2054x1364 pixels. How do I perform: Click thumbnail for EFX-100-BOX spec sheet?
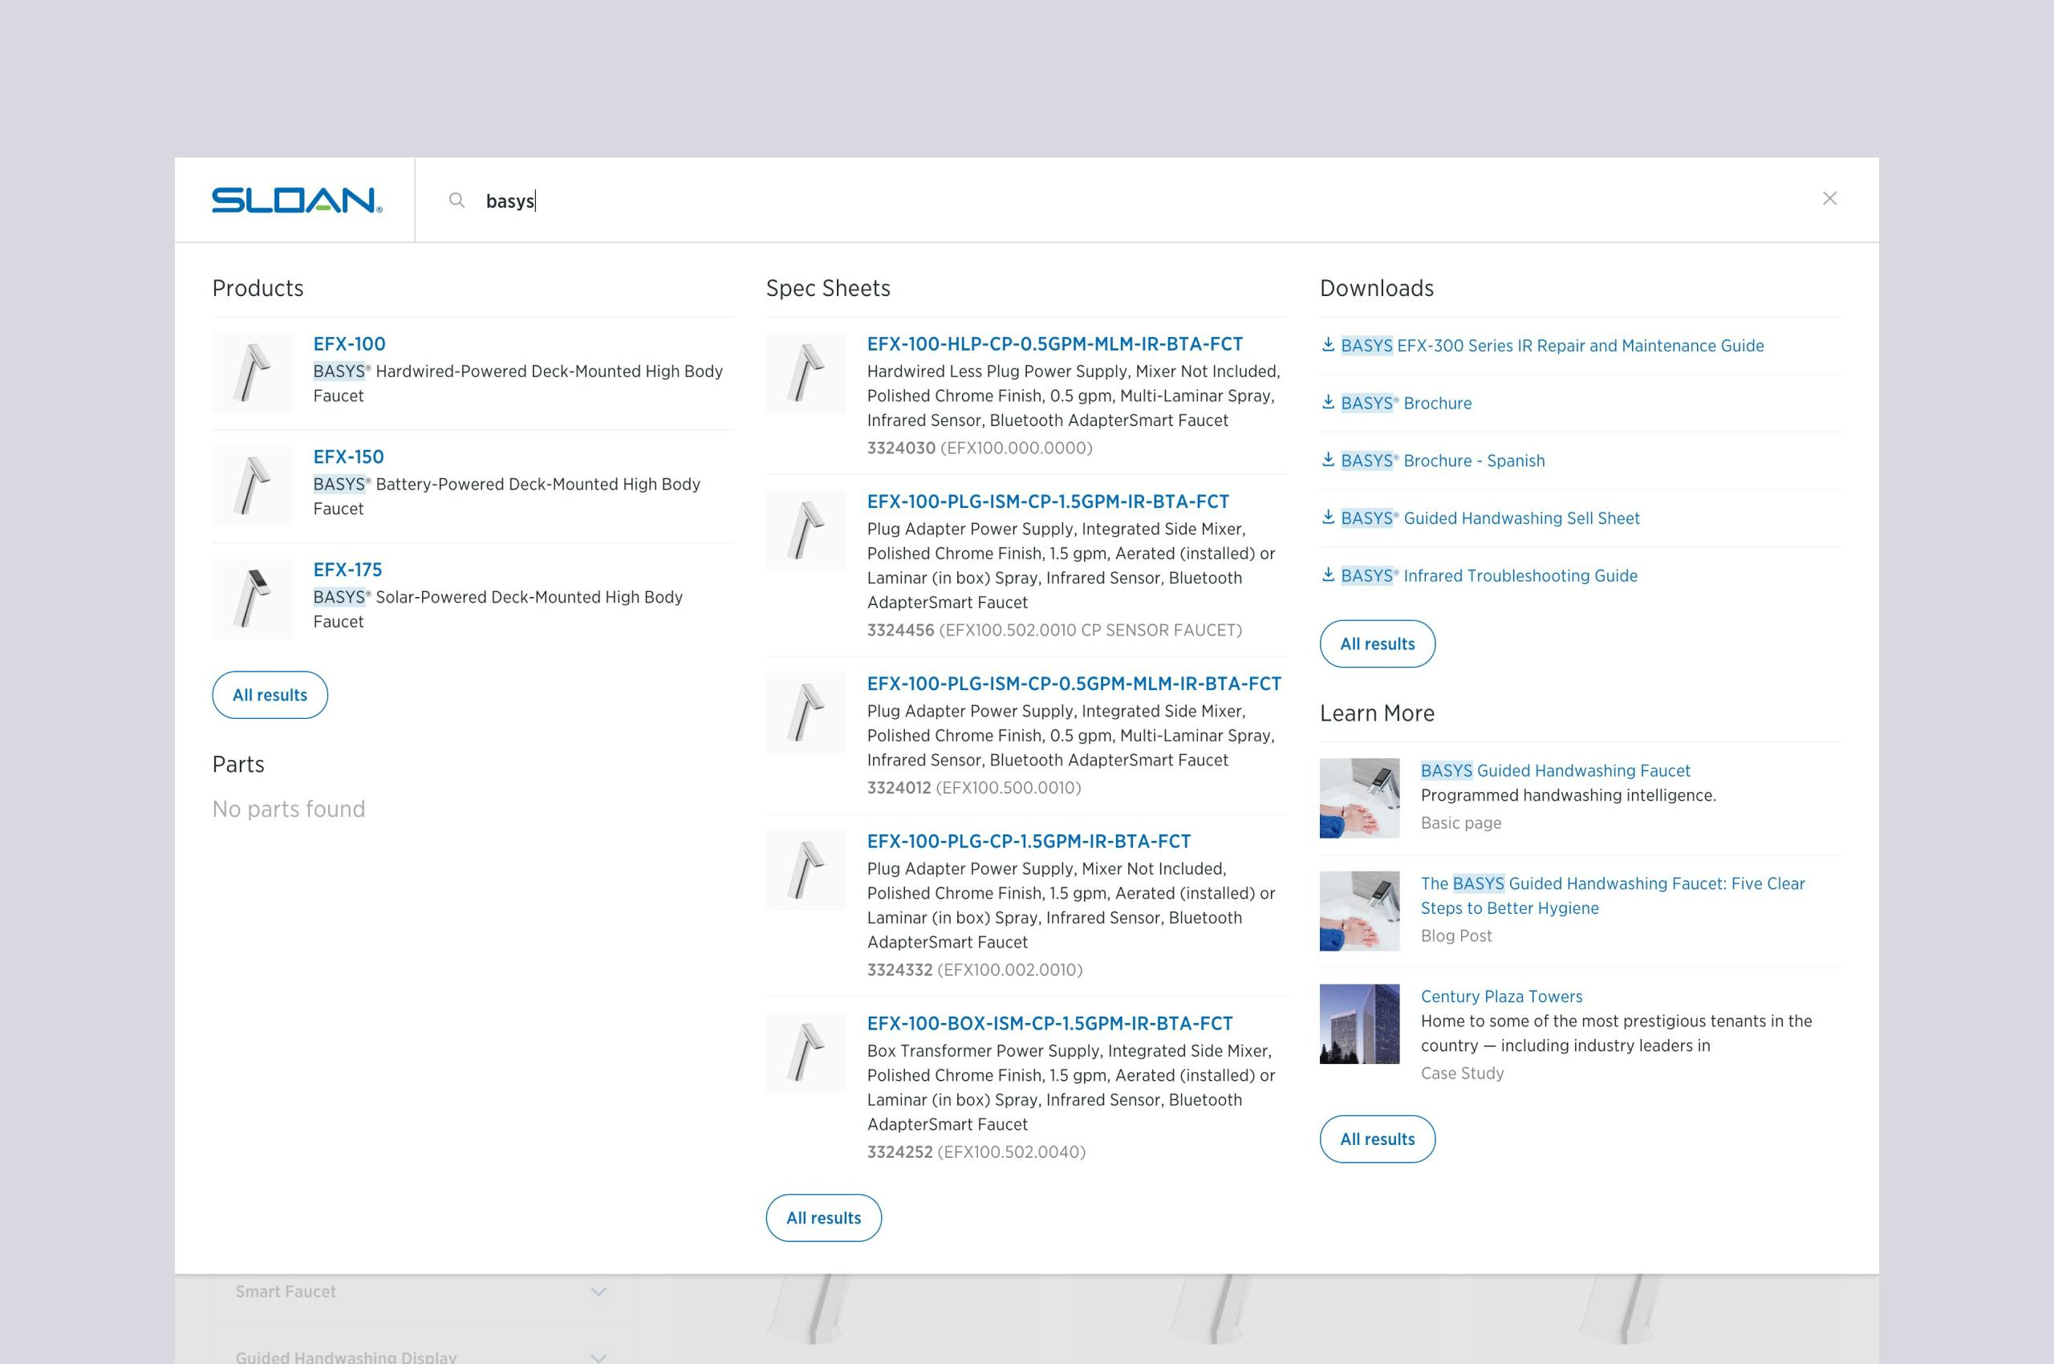tap(806, 1053)
